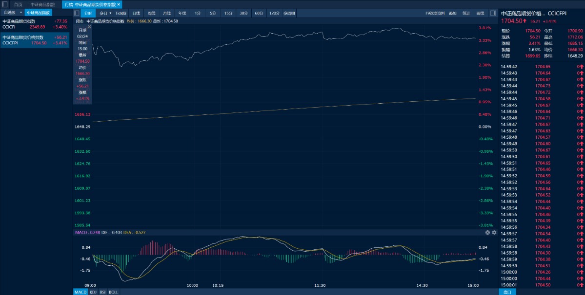The height and width of the screenshot is (295, 585).
Task: Click the 10:15 time axis label
Action: [218, 285]
